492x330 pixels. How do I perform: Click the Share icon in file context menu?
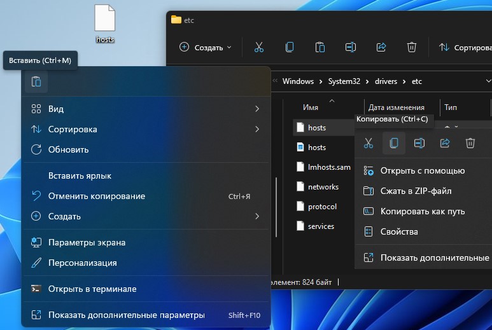[445, 143]
